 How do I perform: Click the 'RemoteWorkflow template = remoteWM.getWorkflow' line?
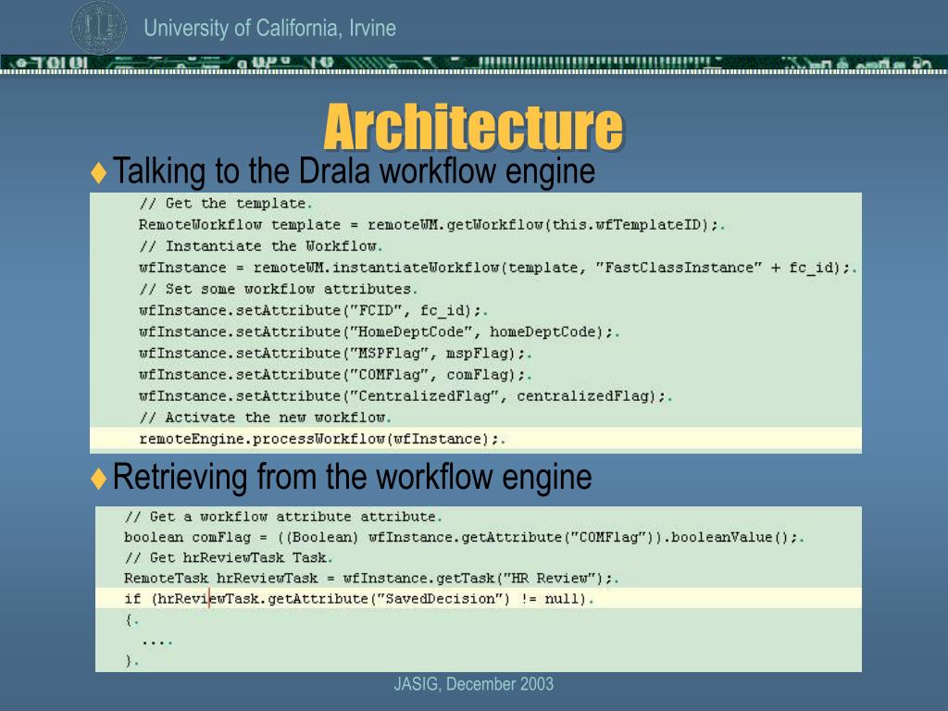pyautogui.click(x=431, y=225)
